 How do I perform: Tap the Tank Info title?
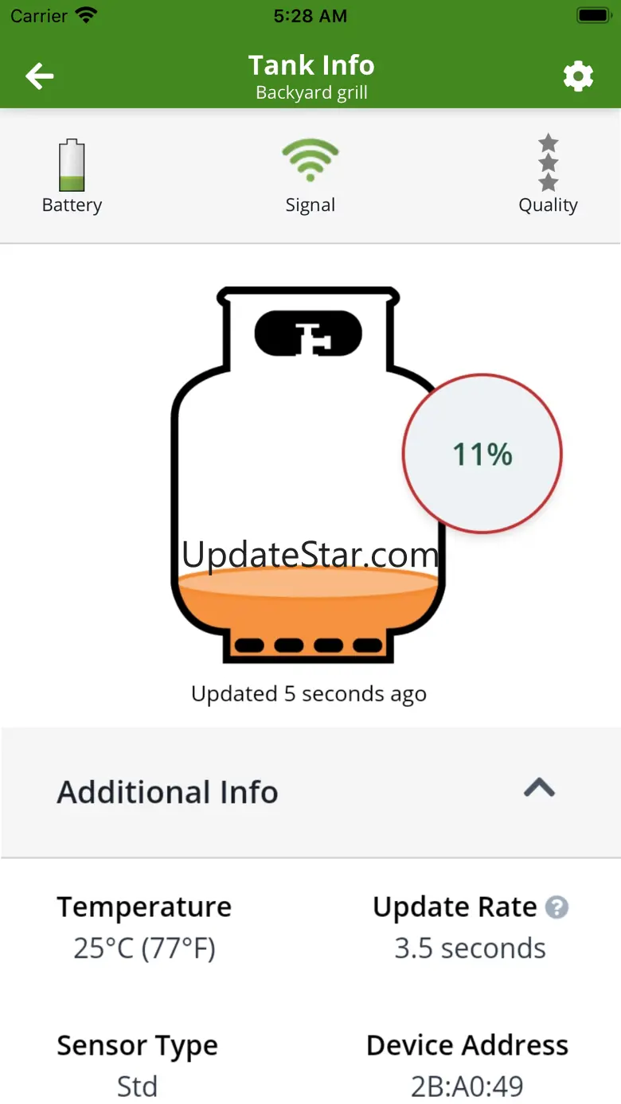(311, 64)
